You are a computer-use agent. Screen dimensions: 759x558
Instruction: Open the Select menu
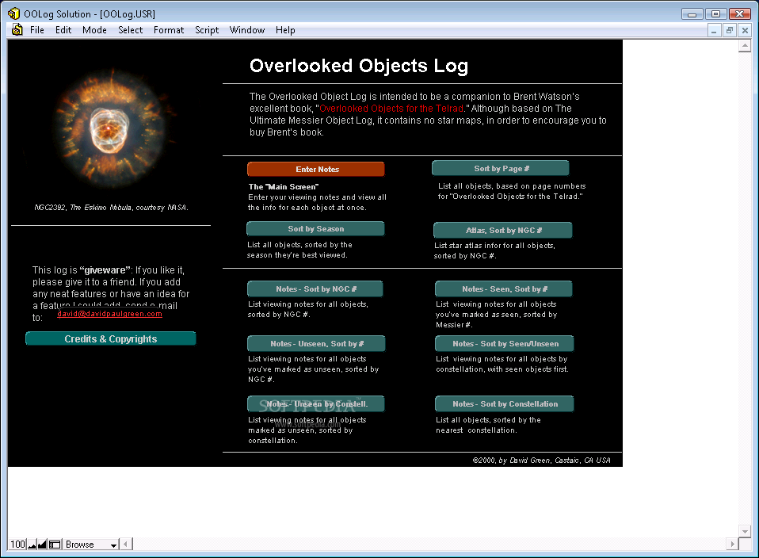click(130, 30)
